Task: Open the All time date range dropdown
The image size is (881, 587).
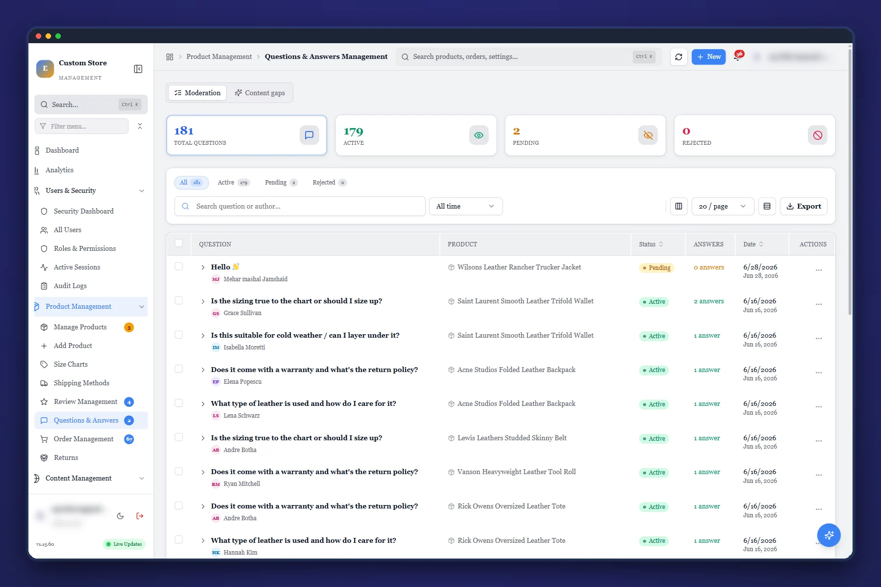Action: click(x=466, y=207)
